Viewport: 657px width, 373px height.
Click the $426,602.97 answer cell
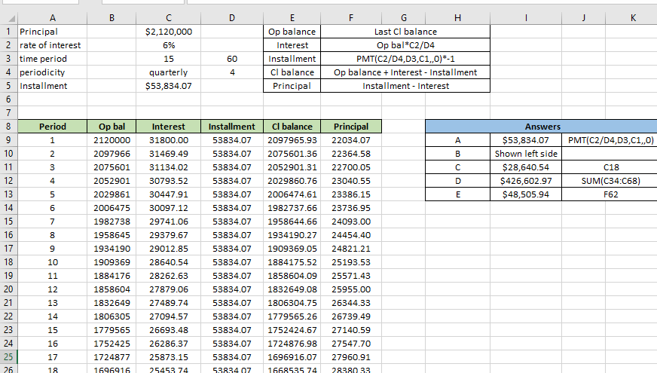coord(525,181)
